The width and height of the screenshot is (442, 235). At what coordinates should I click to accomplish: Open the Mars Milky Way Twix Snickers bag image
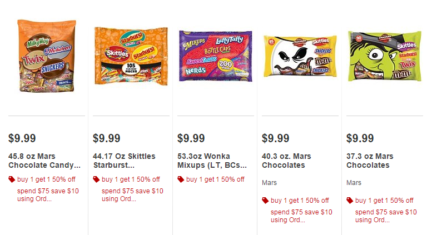pyautogui.click(x=47, y=57)
